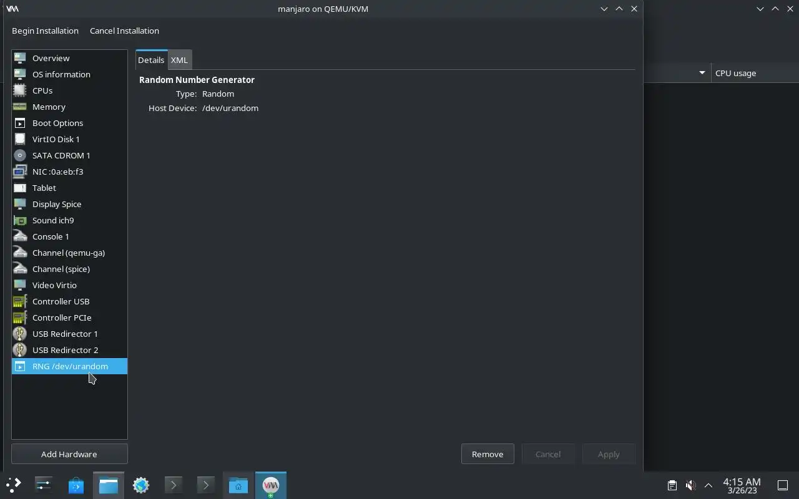Select the CPUs chip icon
The image size is (799, 499).
[x=20, y=90]
